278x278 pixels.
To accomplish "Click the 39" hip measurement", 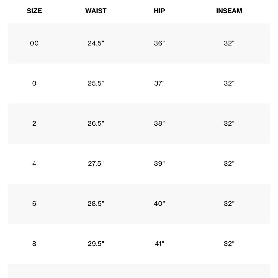I will [x=159, y=163].
